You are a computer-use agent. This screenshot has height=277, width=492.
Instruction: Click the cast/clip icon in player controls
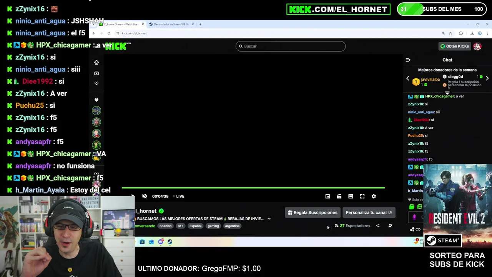tap(339, 196)
